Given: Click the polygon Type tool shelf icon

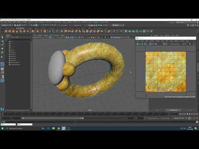Looking at the screenshot, I should (41, 31).
